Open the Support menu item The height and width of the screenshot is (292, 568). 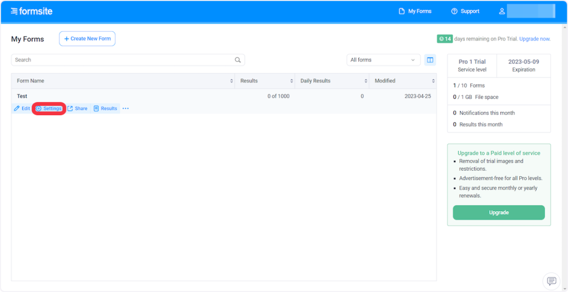tap(465, 11)
